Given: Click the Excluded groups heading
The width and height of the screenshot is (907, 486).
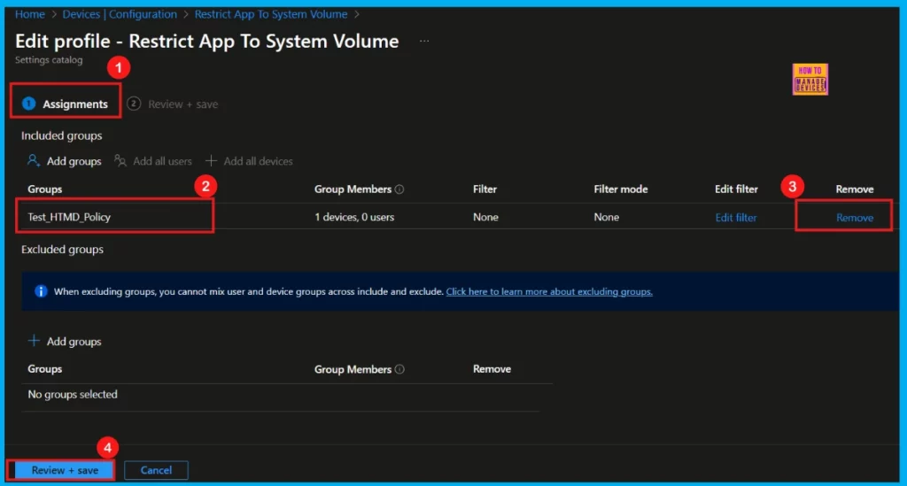Looking at the screenshot, I should 63,250.
